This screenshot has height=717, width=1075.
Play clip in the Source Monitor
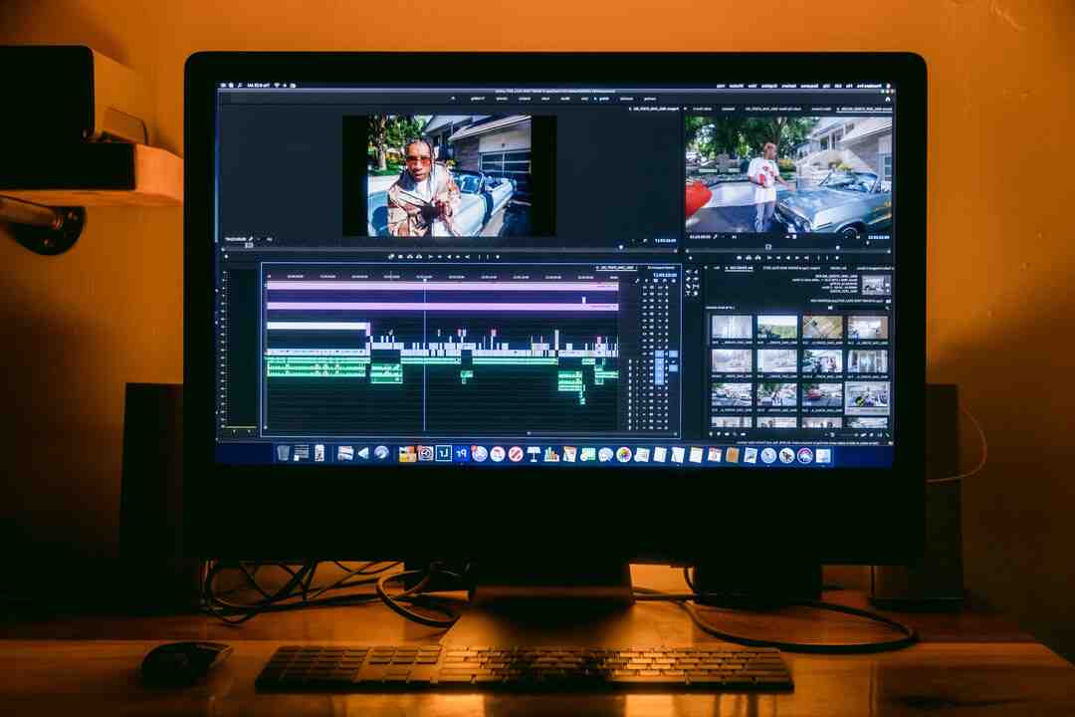(787, 258)
